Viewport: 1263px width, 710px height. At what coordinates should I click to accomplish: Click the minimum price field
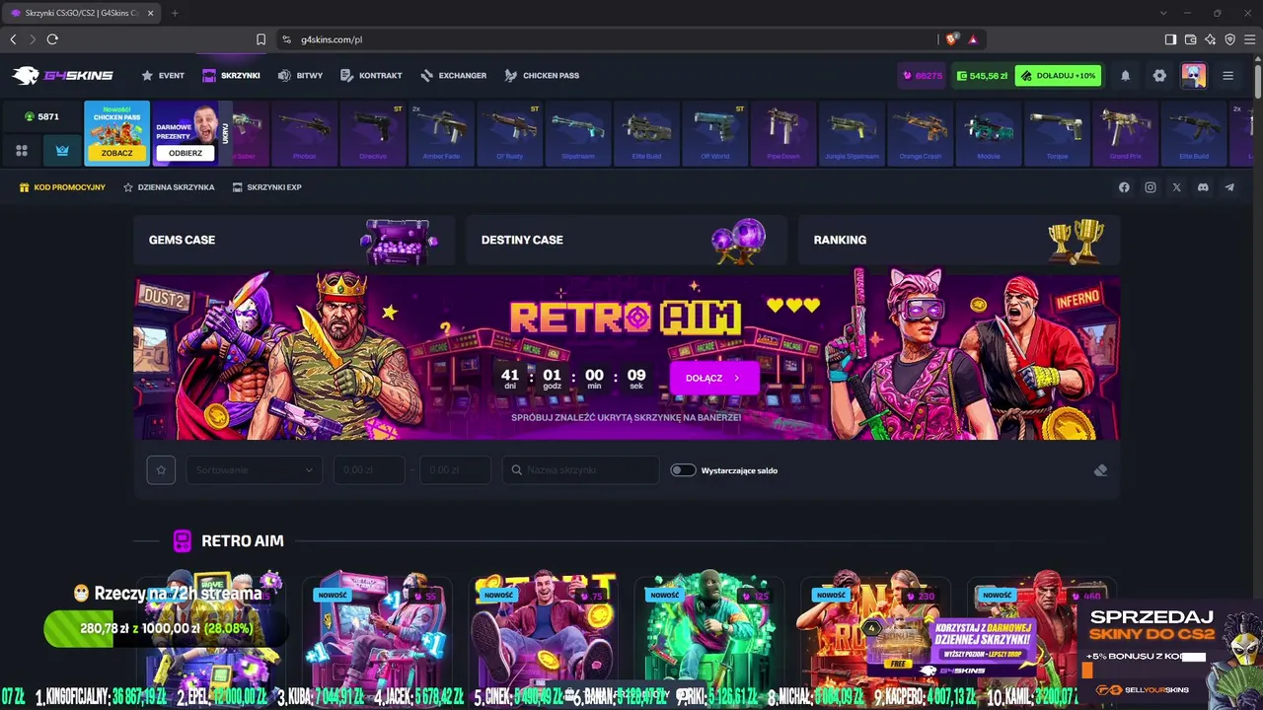click(369, 470)
